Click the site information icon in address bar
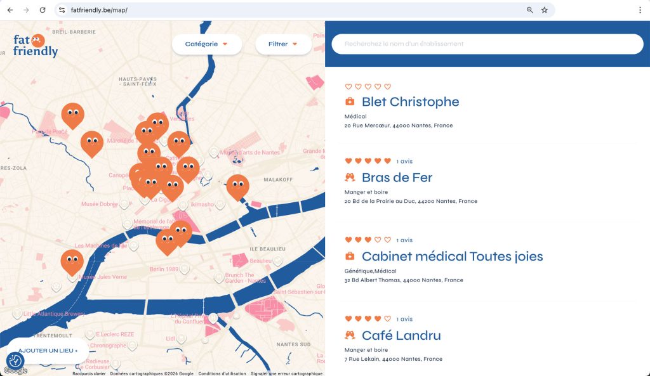The width and height of the screenshot is (650, 376). pos(62,10)
